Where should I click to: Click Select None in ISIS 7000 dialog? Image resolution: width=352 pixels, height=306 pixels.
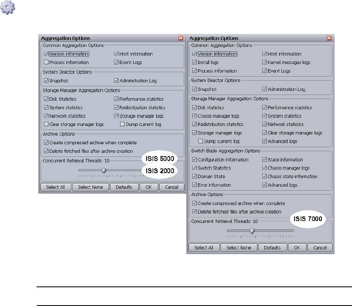pos(239,248)
